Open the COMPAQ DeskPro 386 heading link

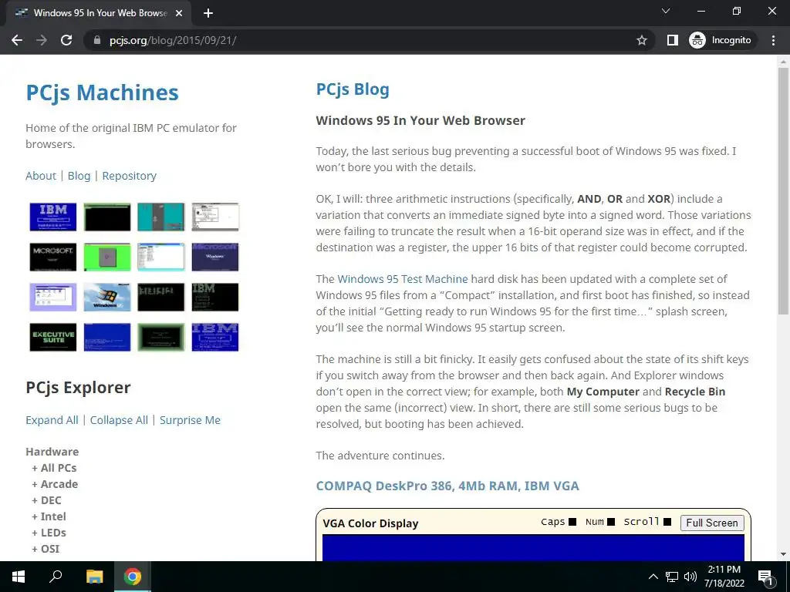[447, 486]
